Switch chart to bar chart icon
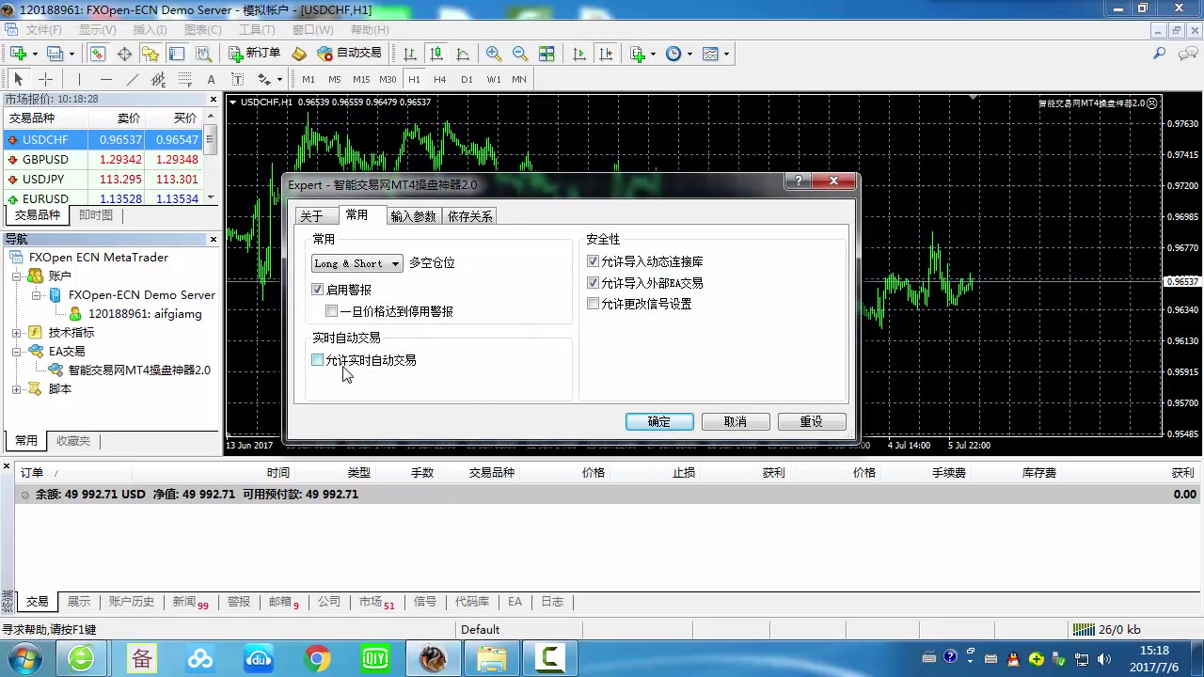Image resolution: width=1204 pixels, height=677 pixels. coord(410,54)
